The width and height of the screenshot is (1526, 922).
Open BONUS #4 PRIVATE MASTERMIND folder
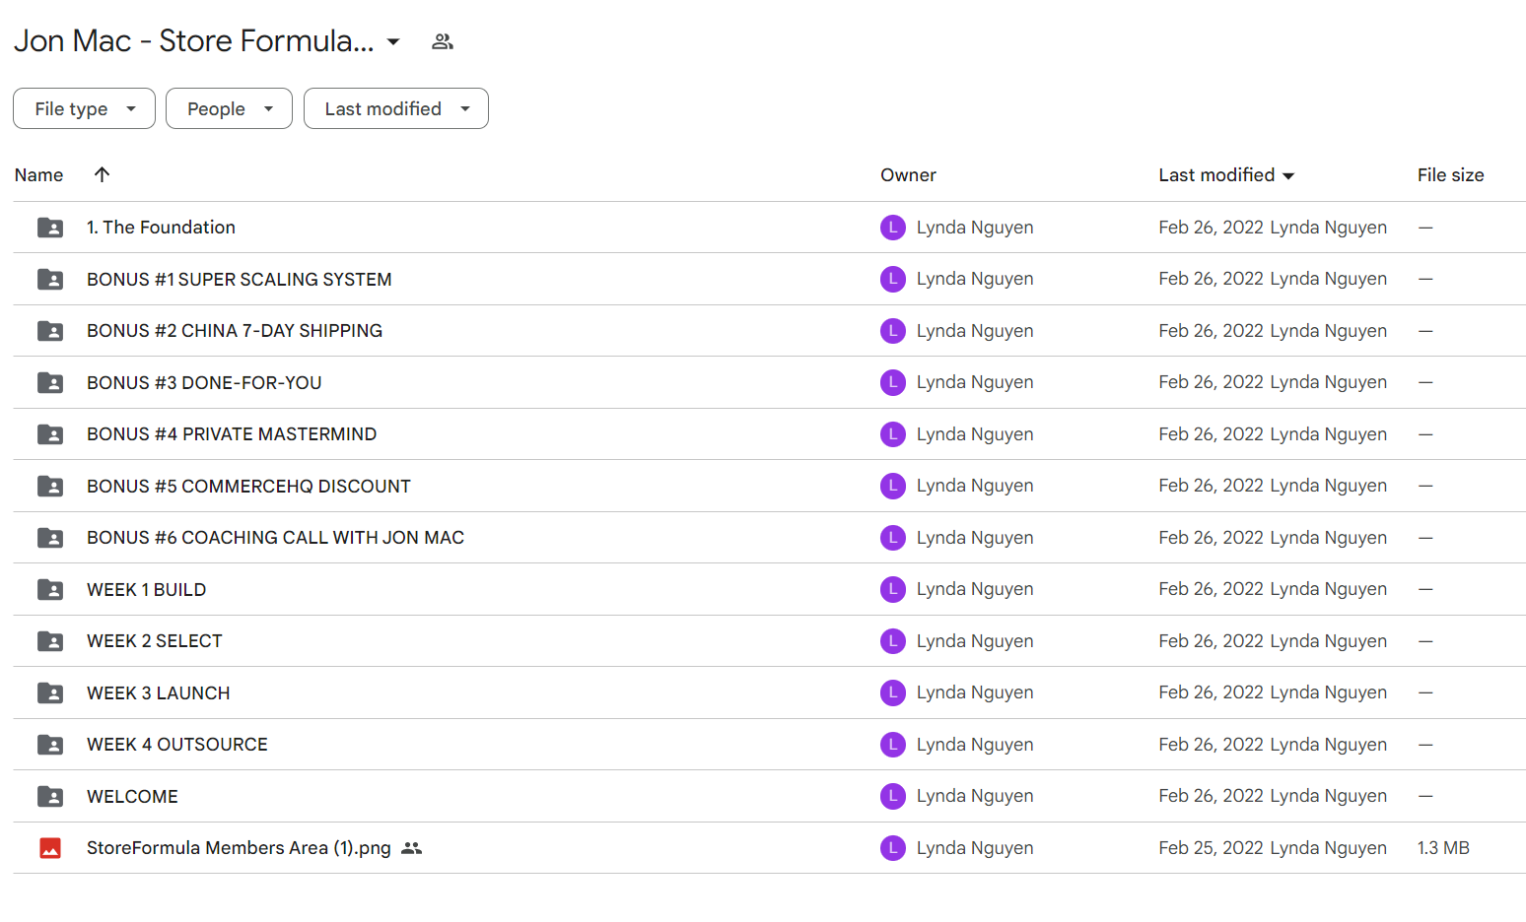click(x=232, y=434)
